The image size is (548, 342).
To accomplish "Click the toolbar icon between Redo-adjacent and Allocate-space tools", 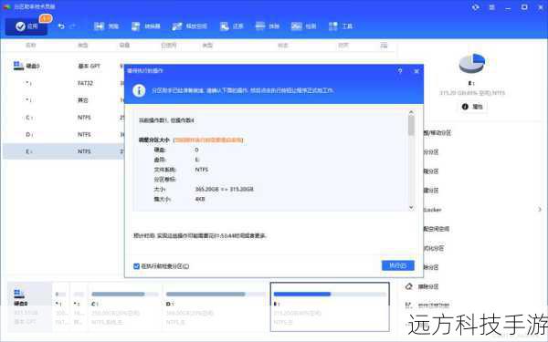I will click(x=135, y=26).
